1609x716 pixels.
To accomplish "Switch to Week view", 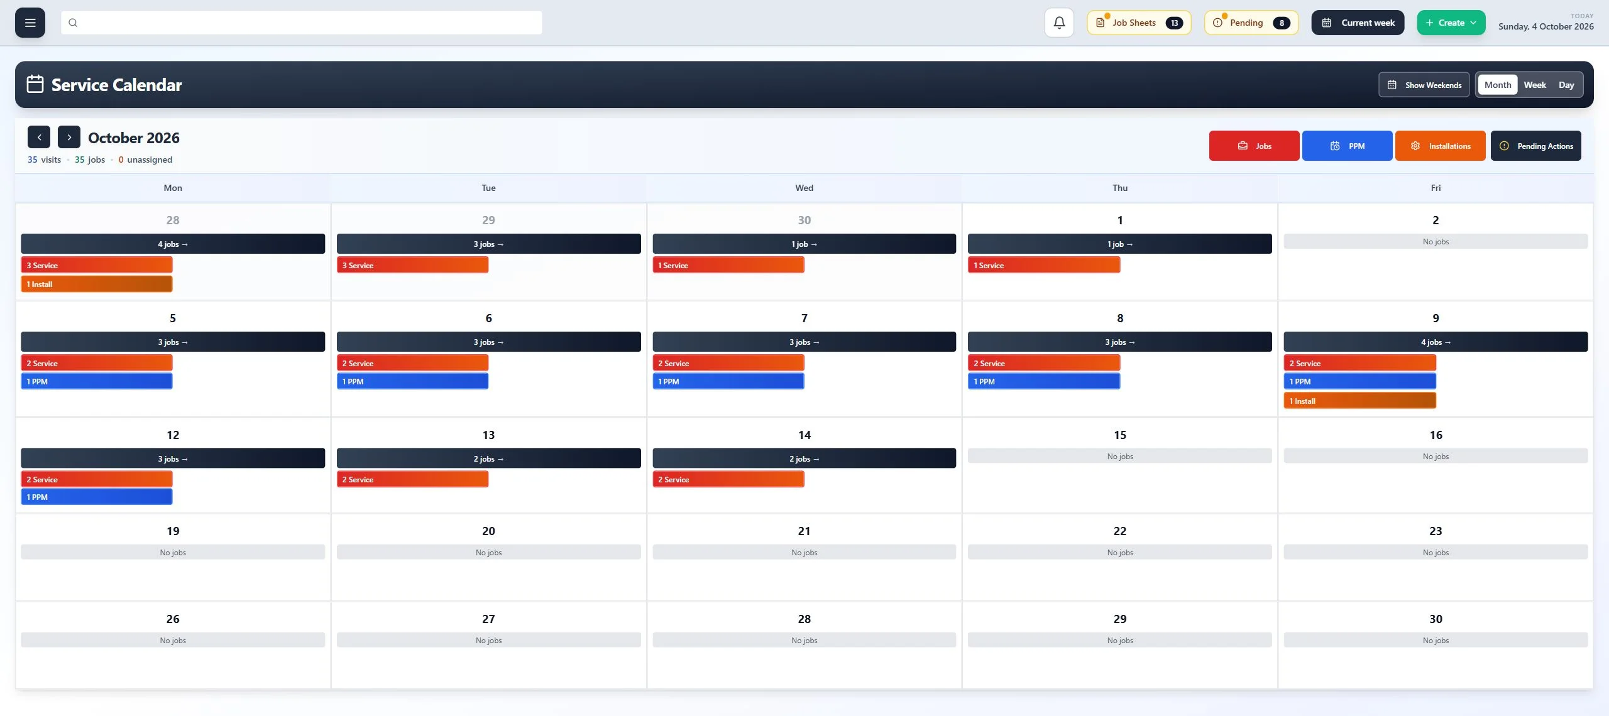I will pyautogui.click(x=1535, y=85).
